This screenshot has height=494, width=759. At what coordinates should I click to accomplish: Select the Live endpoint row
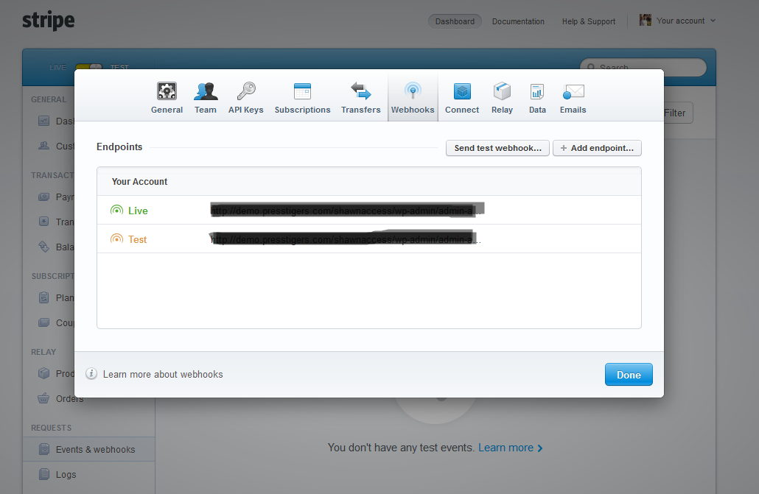coord(368,211)
